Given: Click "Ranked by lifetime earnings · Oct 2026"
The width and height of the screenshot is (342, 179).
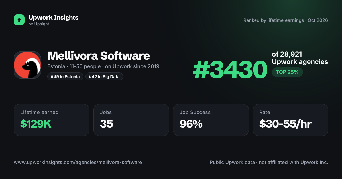Looking at the screenshot, I should click(x=286, y=20).
